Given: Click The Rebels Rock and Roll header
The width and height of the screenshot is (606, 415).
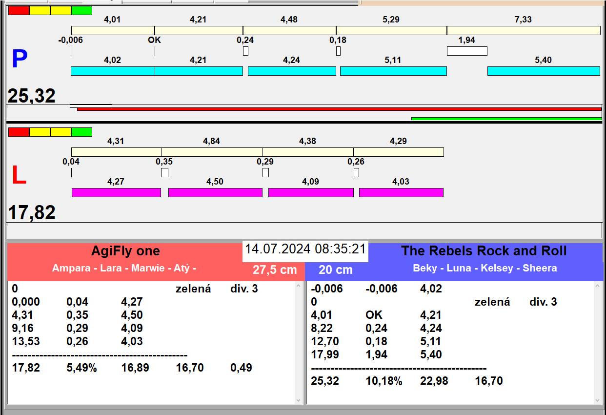Looking at the screenshot, I should [x=484, y=251].
